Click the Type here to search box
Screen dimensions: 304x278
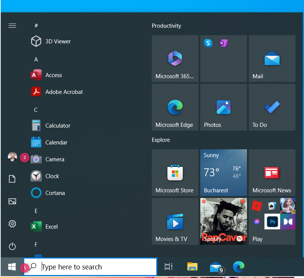tap(90, 267)
